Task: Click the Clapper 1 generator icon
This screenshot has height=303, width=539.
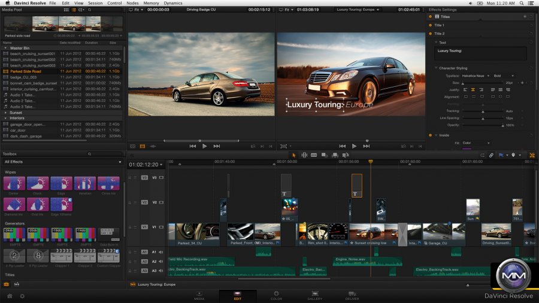Action: point(62,254)
